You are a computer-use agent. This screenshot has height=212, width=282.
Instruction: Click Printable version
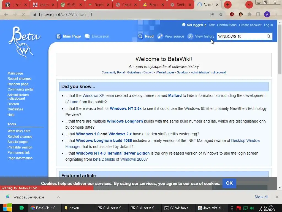coord(20,147)
